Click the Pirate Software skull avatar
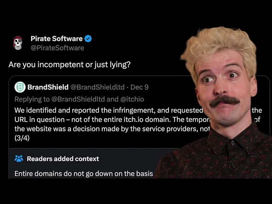This screenshot has width=272, height=204. coord(18,43)
